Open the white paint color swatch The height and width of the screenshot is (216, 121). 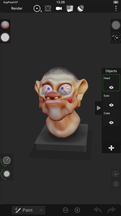5,37
